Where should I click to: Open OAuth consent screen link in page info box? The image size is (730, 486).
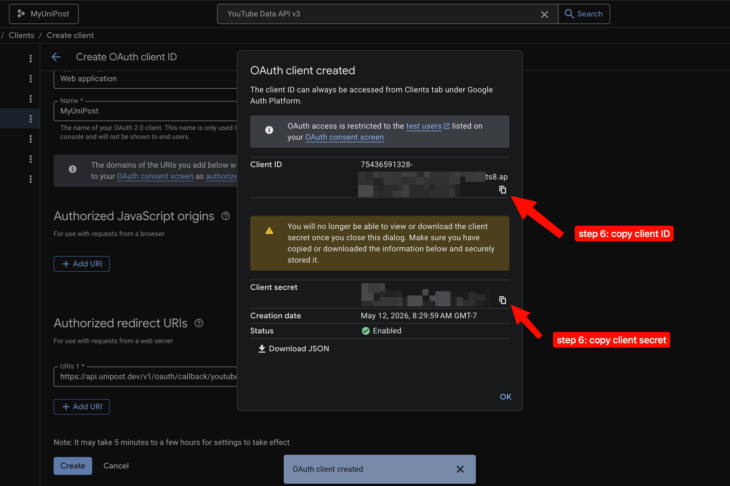point(155,176)
